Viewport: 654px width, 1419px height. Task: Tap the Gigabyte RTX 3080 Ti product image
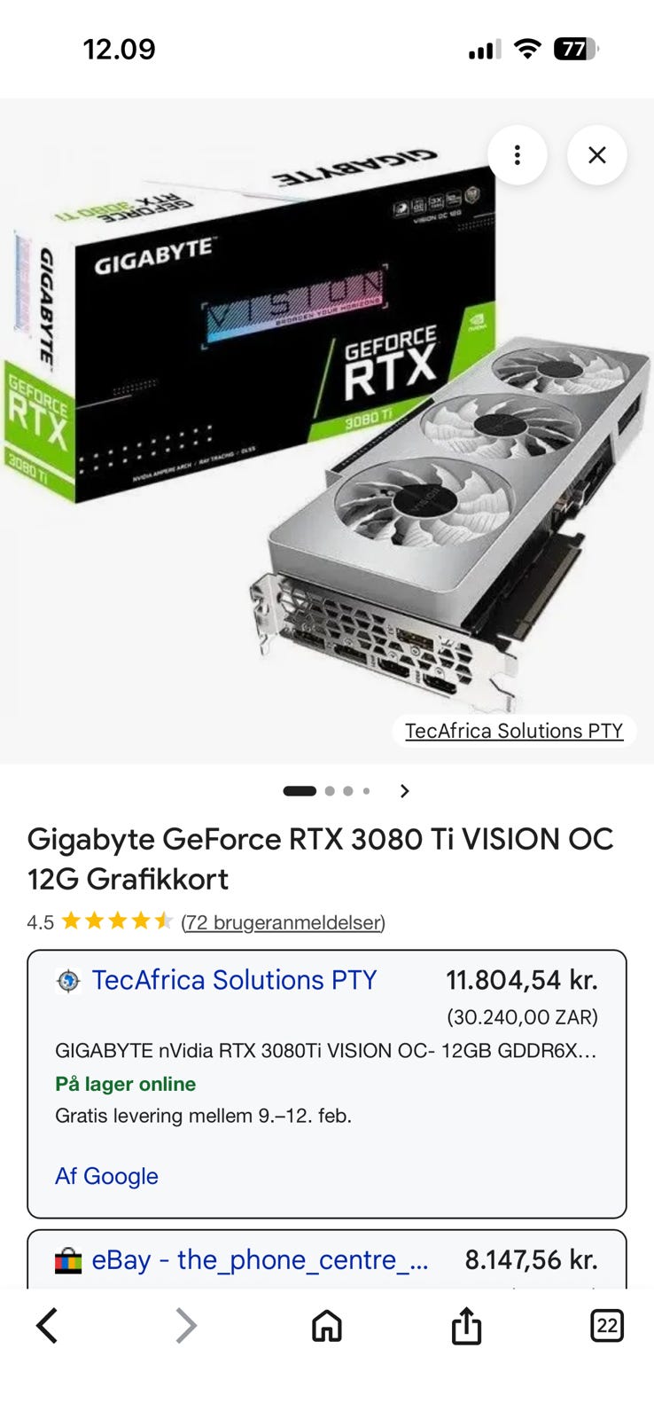(x=327, y=431)
